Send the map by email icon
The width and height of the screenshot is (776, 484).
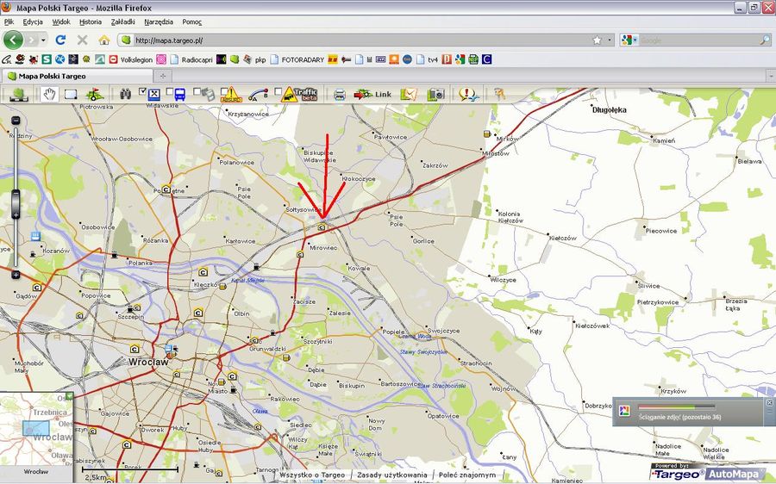point(410,94)
